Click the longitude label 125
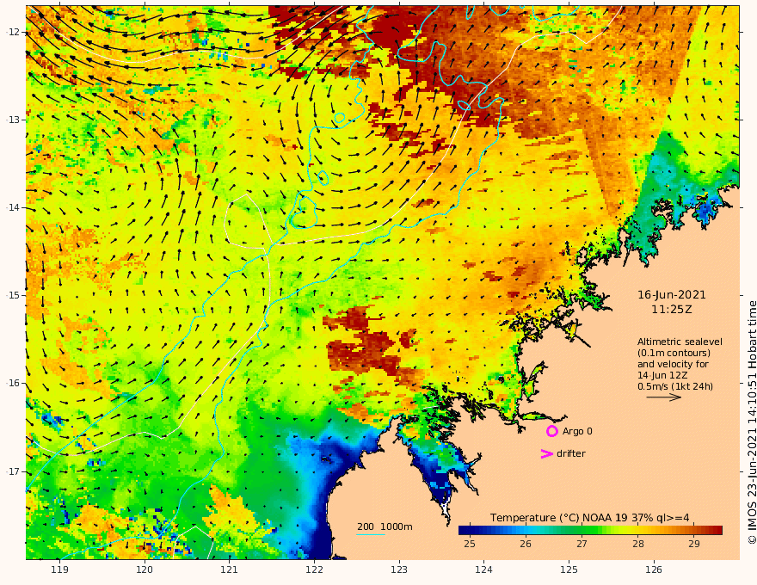The image size is (757, 585). [569, 570]
